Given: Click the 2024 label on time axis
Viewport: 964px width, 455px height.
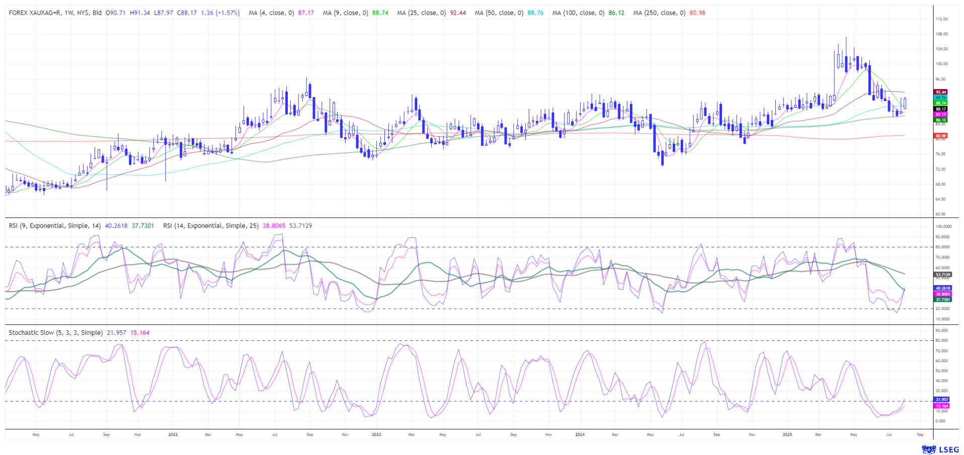Looking at the screenshot, I should pos(580,434).
